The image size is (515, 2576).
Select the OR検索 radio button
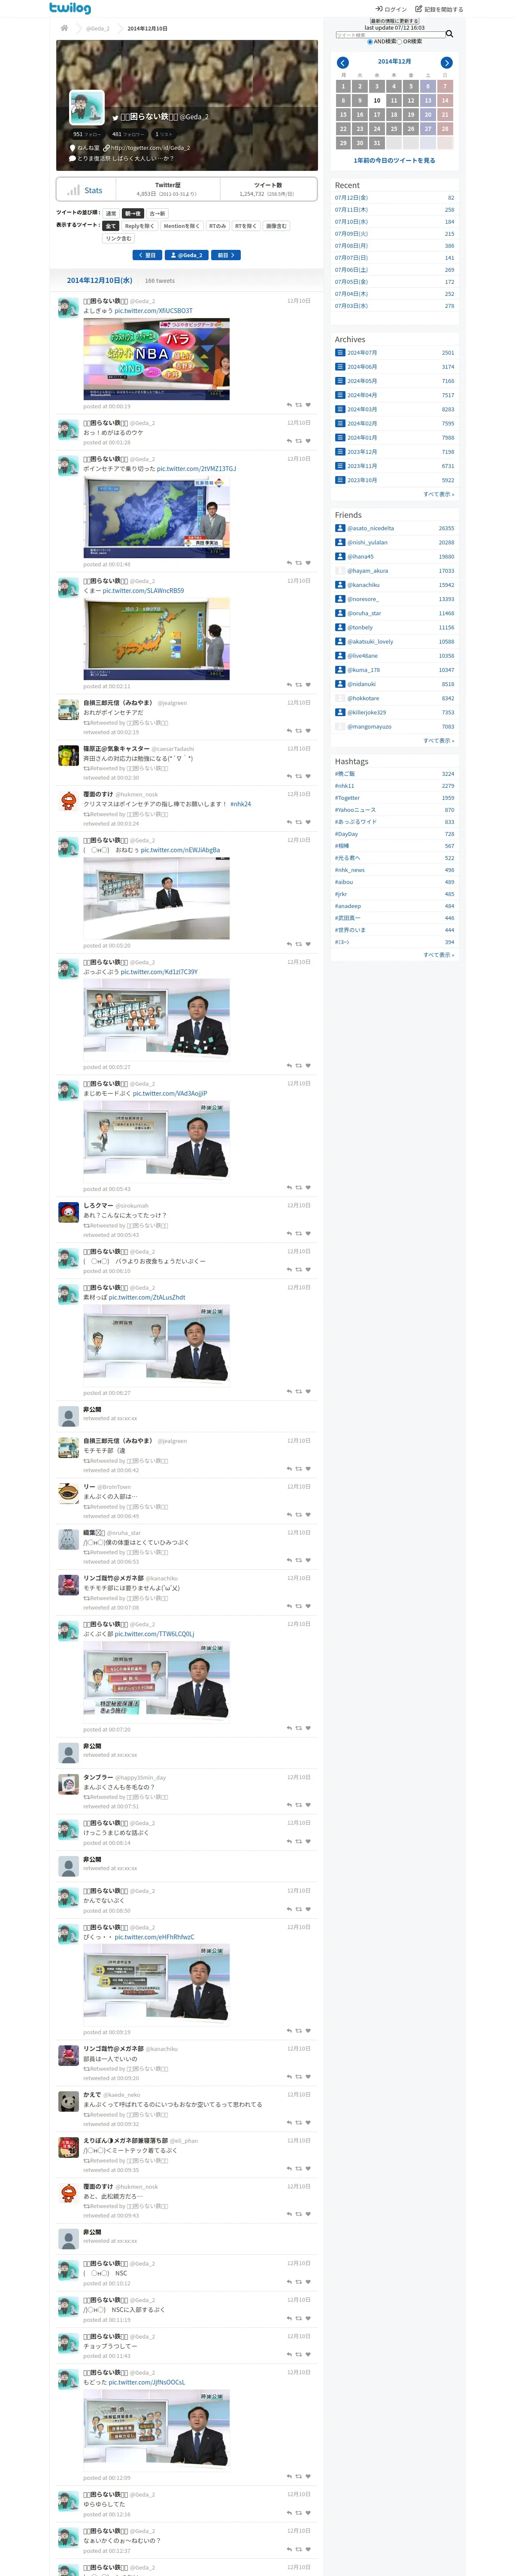[400, 42]
